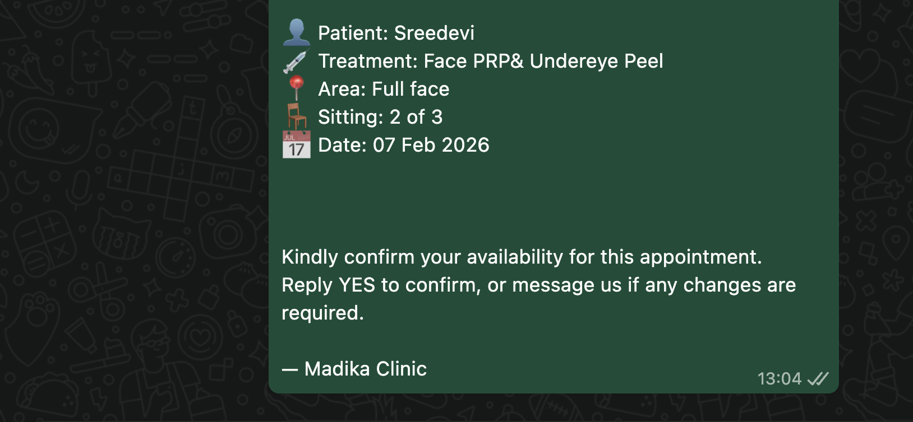913x422 pixels.
Task: Click the Sitting 2 of 3 line
Action: click(379, 116)
